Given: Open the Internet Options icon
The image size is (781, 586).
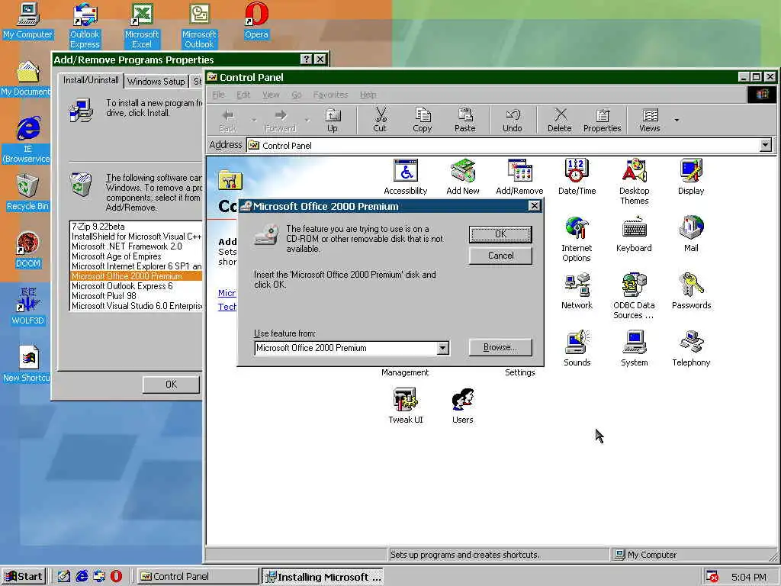Looking at the screenshot, I should 577,239.
